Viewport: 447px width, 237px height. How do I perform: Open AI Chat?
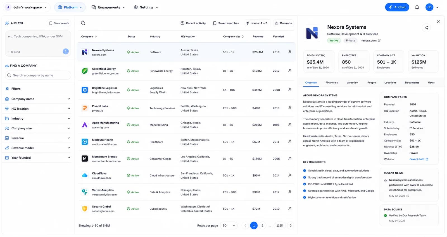tap(397, 7)
